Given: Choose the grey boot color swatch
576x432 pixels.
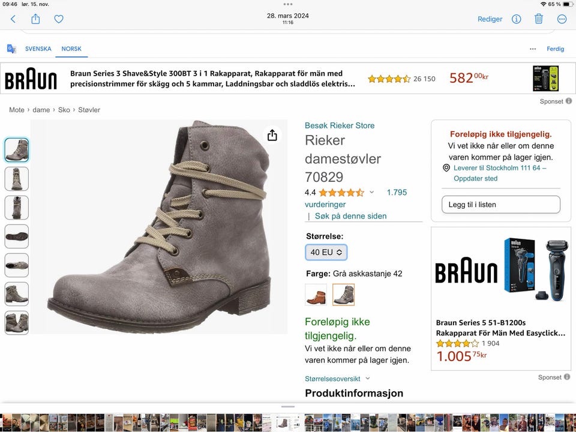Looking at the screenshot, I should click(x=343, y=295).
